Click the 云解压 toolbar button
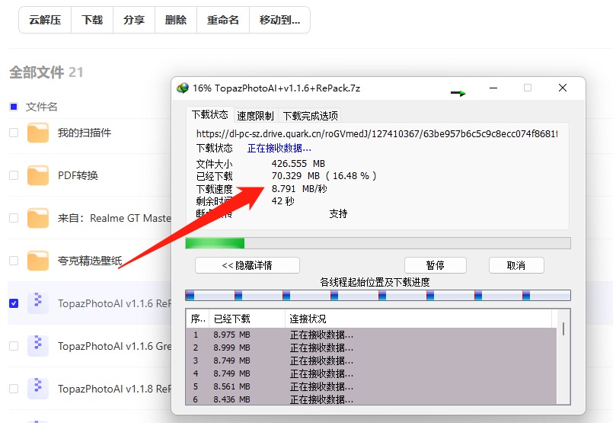This screenshot has width=616, height=423. [x=45, y=20]
